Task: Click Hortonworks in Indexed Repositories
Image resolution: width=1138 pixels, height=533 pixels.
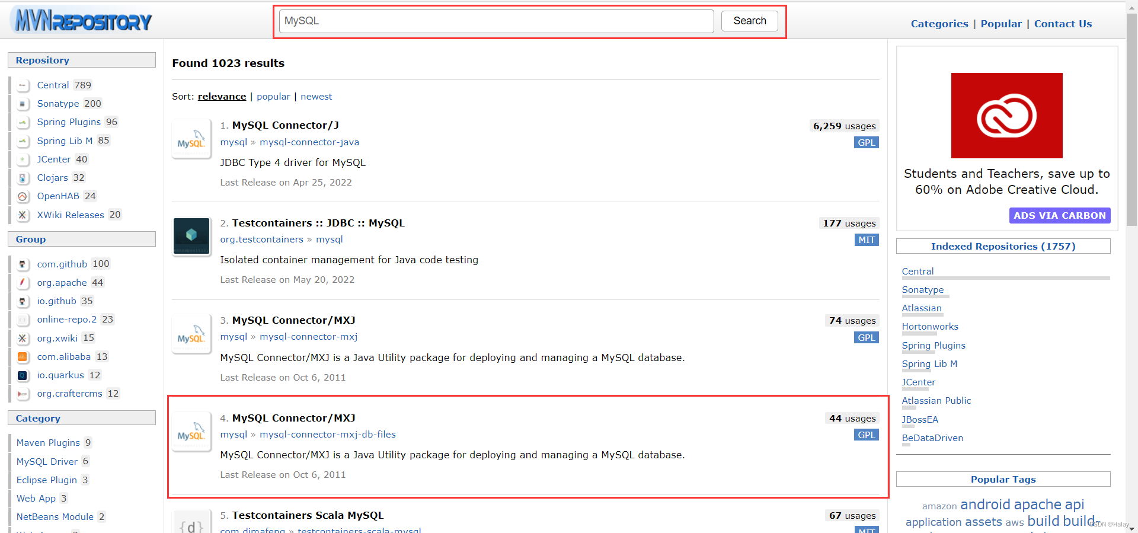Action: pos(929,327)
